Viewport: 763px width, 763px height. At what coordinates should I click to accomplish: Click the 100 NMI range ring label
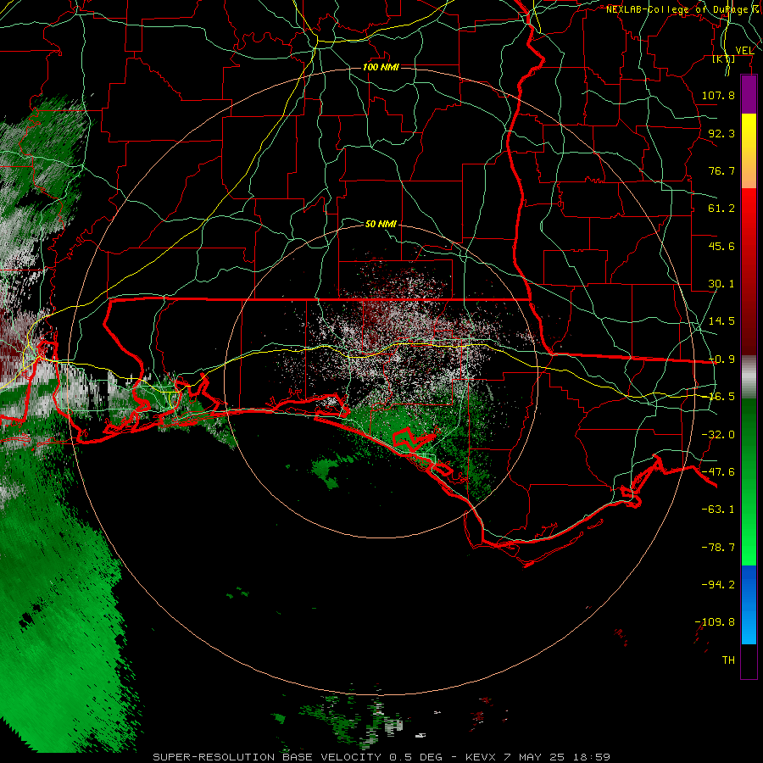381,67
